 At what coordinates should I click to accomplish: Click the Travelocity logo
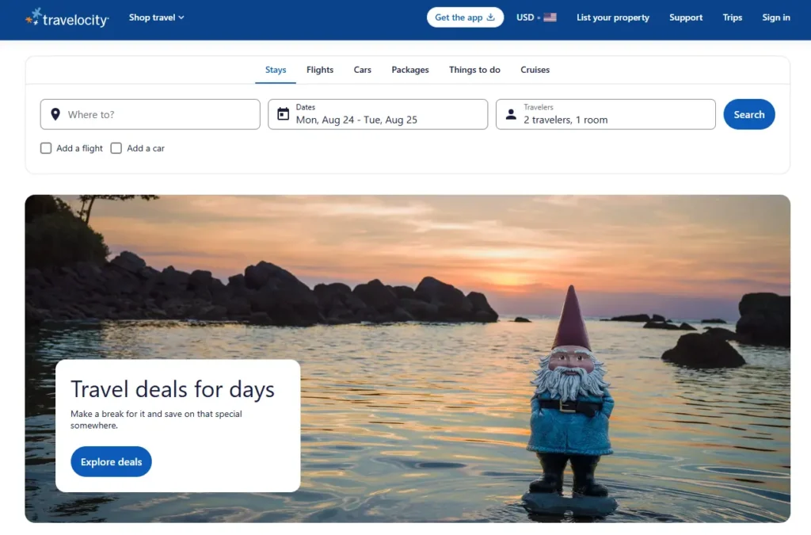[x=67, y=17]
